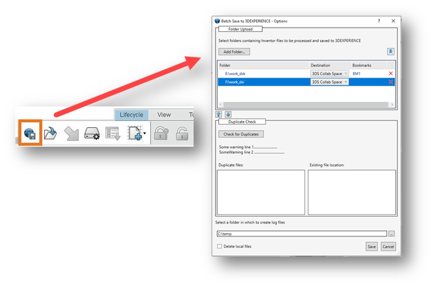Click the lock with key icon
The image size is (433, 288).
tap(161, 133)
